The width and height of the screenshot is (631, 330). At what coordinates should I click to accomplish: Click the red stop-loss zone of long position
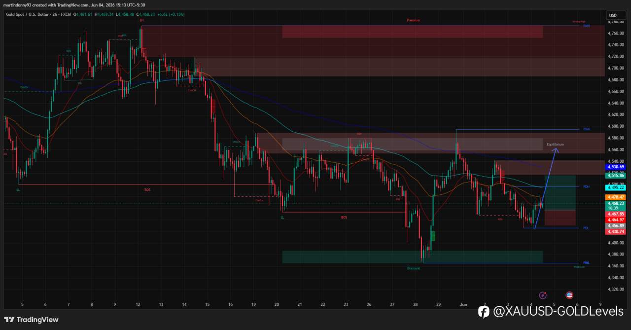(x=560, y=218)
